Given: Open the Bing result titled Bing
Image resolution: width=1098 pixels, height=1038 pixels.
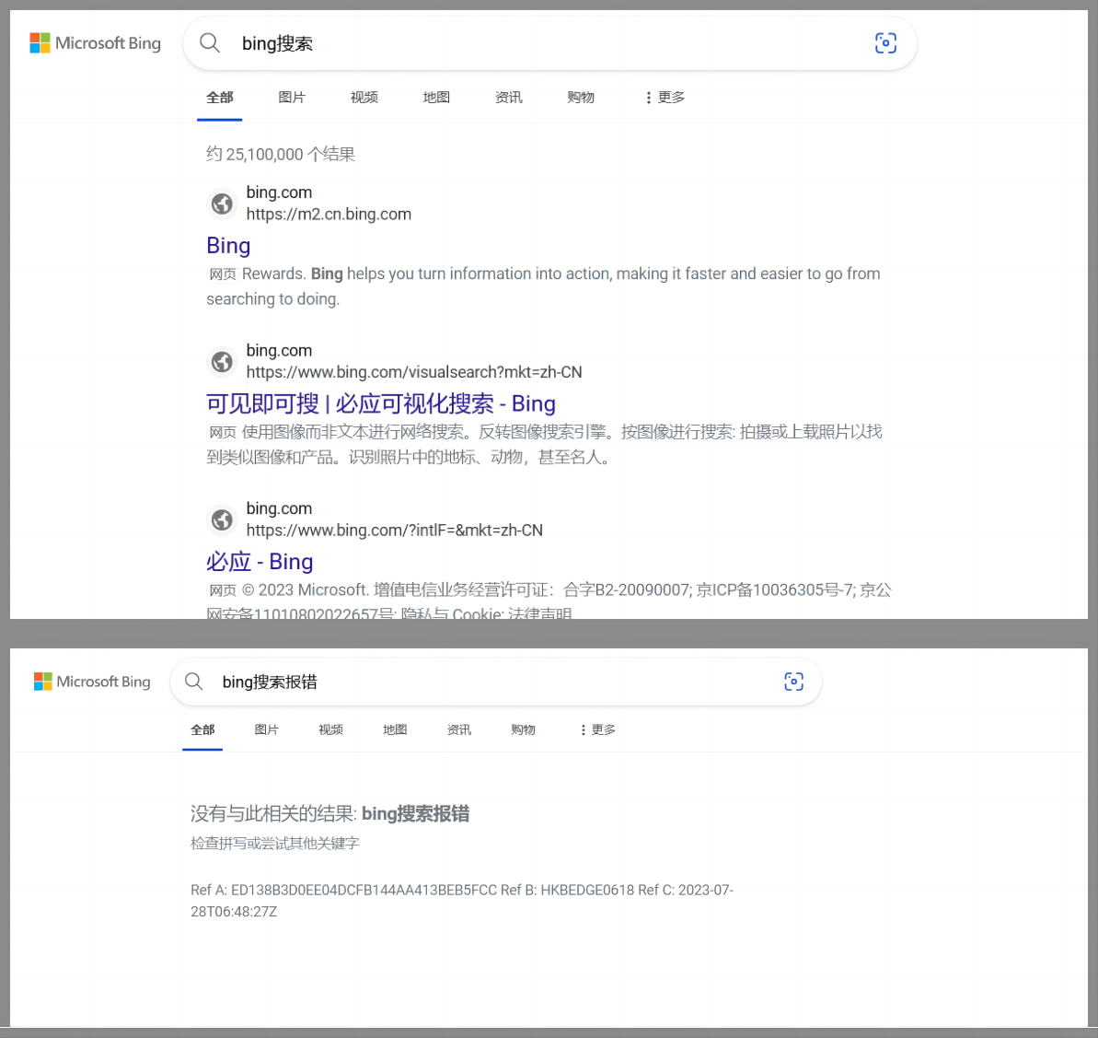Looking at the screenshot, I should [x=228, y=246].
